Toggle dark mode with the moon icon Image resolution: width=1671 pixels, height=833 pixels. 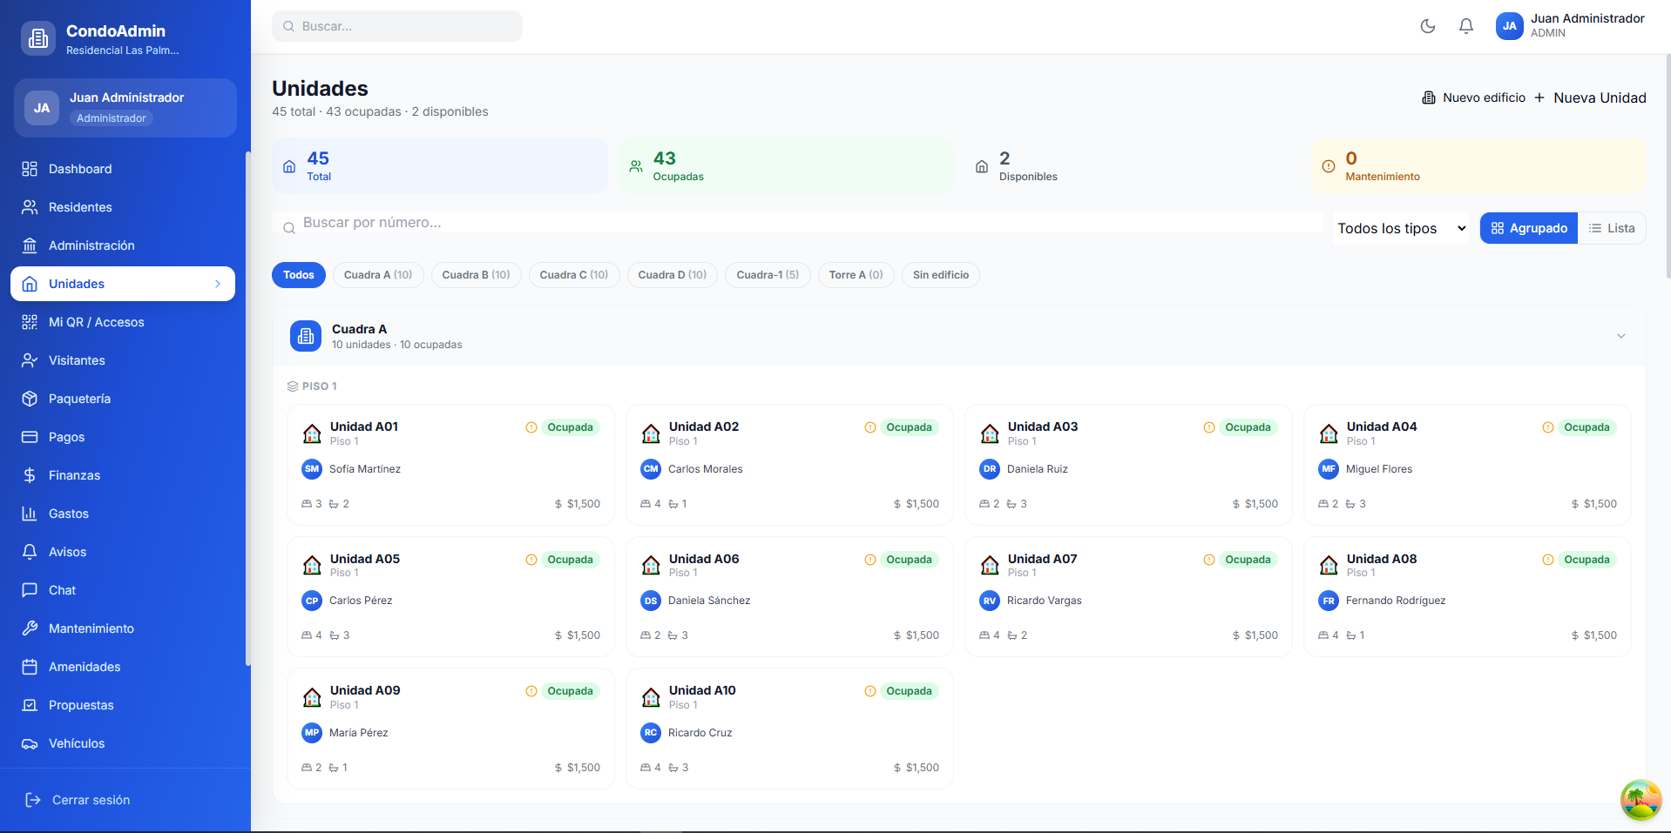point(1427,26)
